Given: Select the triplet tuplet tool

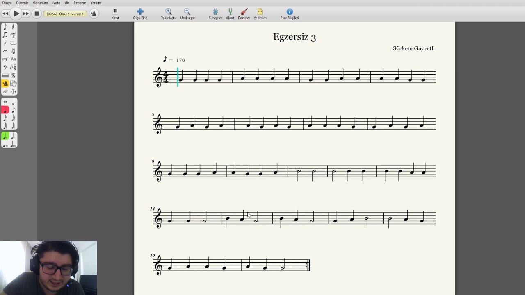Looking at the screenshot, I should (x=13, y=35).
